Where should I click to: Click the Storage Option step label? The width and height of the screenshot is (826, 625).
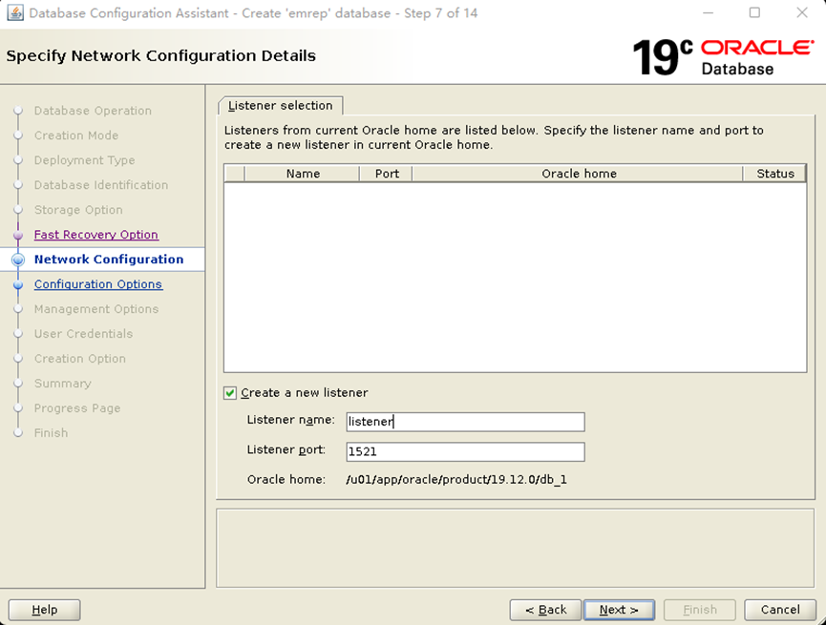(x=78, y=210)
